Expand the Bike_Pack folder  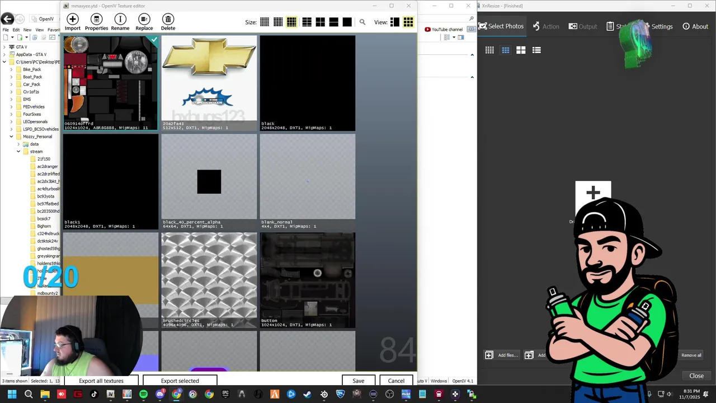coord(11,69)
